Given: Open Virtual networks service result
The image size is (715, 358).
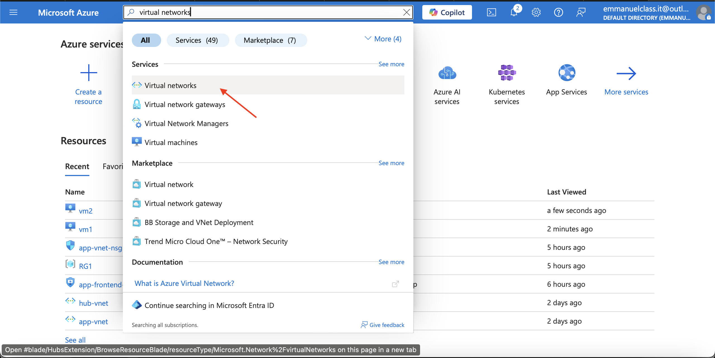Looking at the screenshot, I should click(268, 85).
